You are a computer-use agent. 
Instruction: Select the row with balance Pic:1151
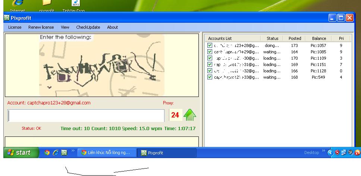tap(279, 65)
